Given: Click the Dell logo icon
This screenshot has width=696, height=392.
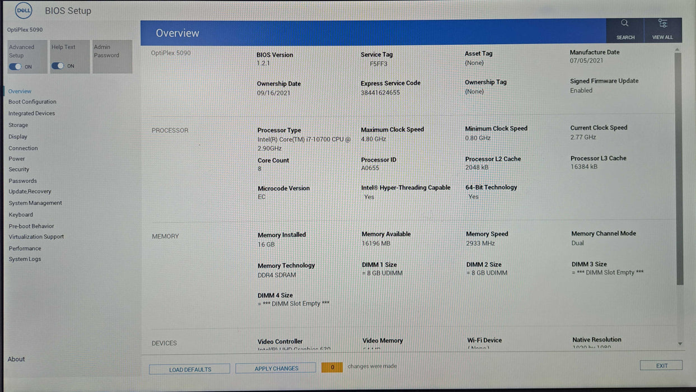Looking at the screenshot, I should point(24,10).
